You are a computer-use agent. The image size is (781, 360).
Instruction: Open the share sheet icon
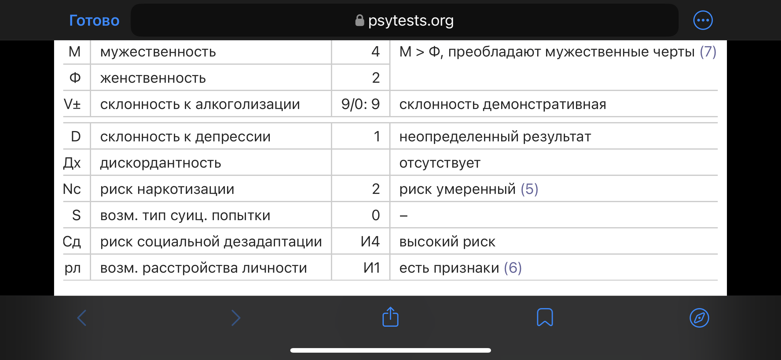[x=390, y=317]
